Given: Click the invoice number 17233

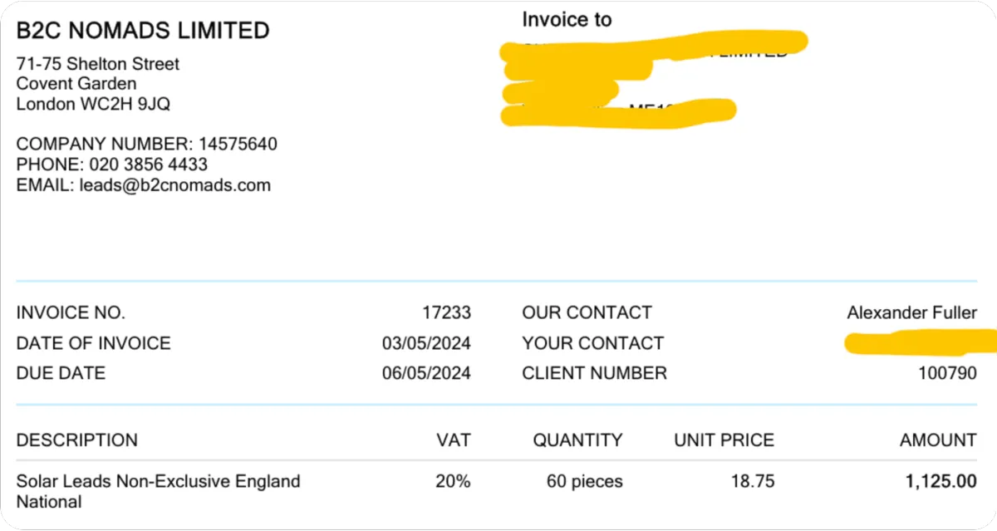Looking at the screenshot, I should (446, 313).
